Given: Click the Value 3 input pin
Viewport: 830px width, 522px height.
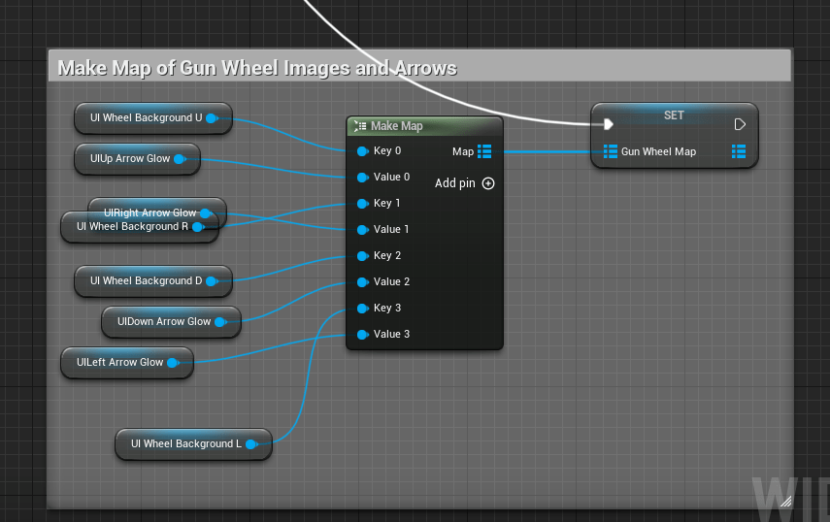Looking at the screenshot, I should (x=362, y=335).
